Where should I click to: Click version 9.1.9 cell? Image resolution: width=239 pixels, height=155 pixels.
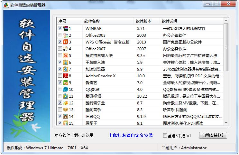141,117
